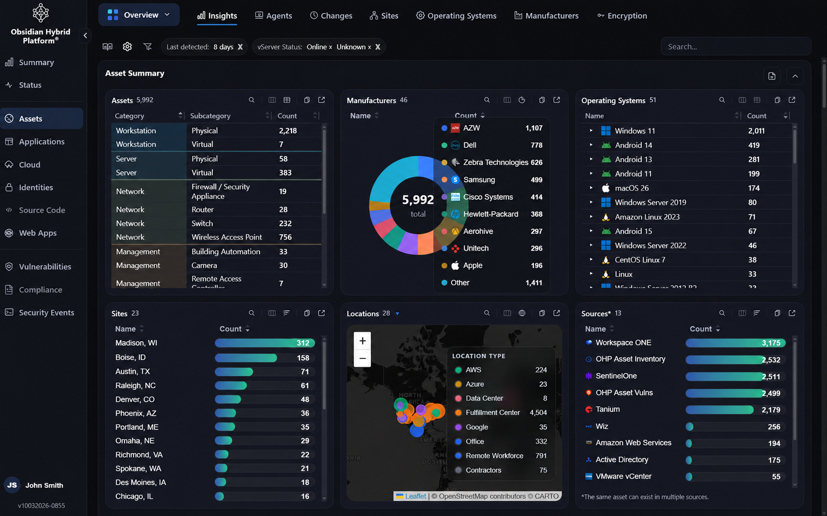Screen dimensions: 827x516
Task: Expand the Amazon Linux 2023 row
Action: 591,217
